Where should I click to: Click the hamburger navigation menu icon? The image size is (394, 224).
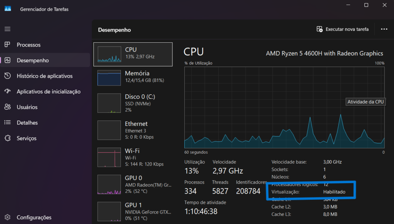coord(7,29)
